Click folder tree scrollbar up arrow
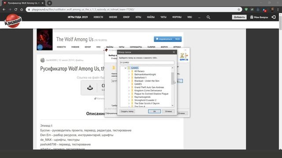The image size is (282, 158). point(172,68)
